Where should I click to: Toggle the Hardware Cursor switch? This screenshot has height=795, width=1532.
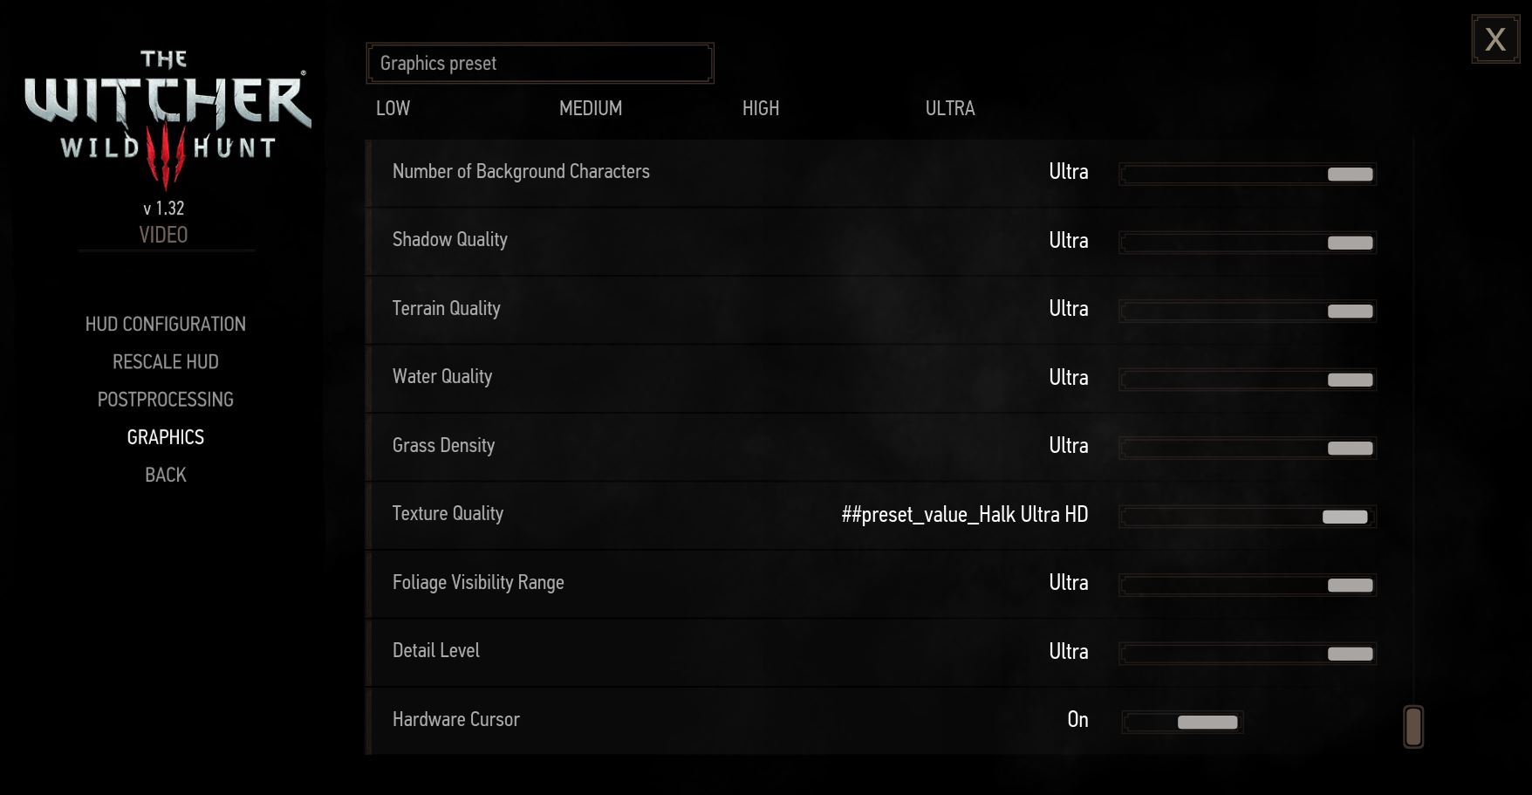[1182, 722]
